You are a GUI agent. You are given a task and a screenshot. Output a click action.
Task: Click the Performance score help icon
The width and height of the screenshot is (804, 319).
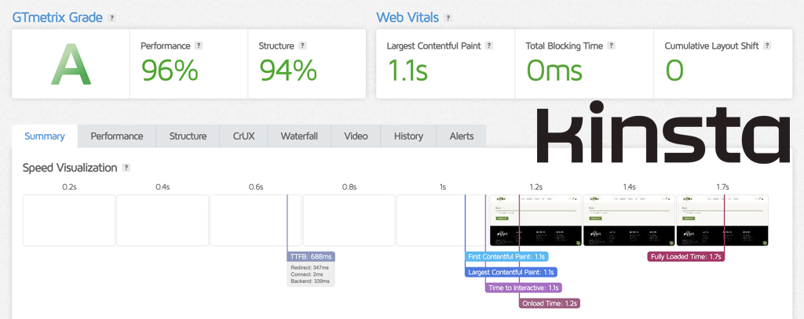click(199, 45)
